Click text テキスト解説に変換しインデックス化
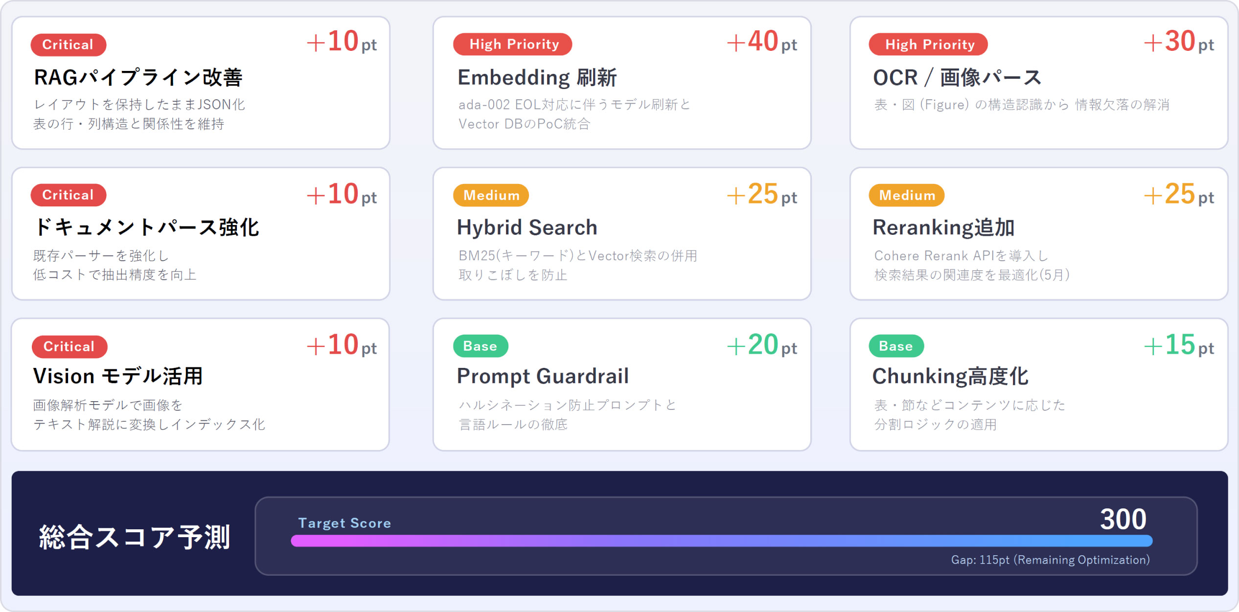 149,424
